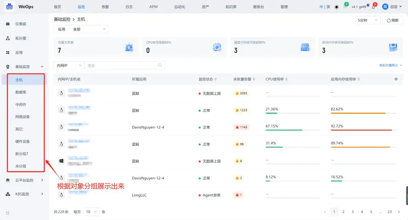Click the alarm badge showing 3355
Image resolution: width=408 pixels, height=220 pixels.
click(x=241, y=93)
